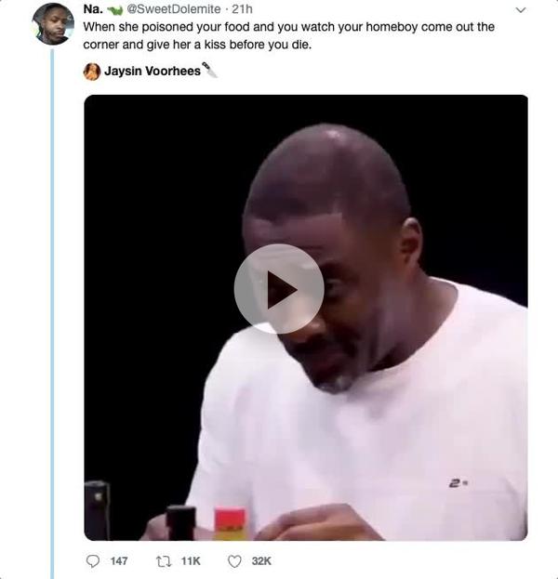The image size is (558, 579).
Task: Click the display name Na.
Action: coord(92,9)
